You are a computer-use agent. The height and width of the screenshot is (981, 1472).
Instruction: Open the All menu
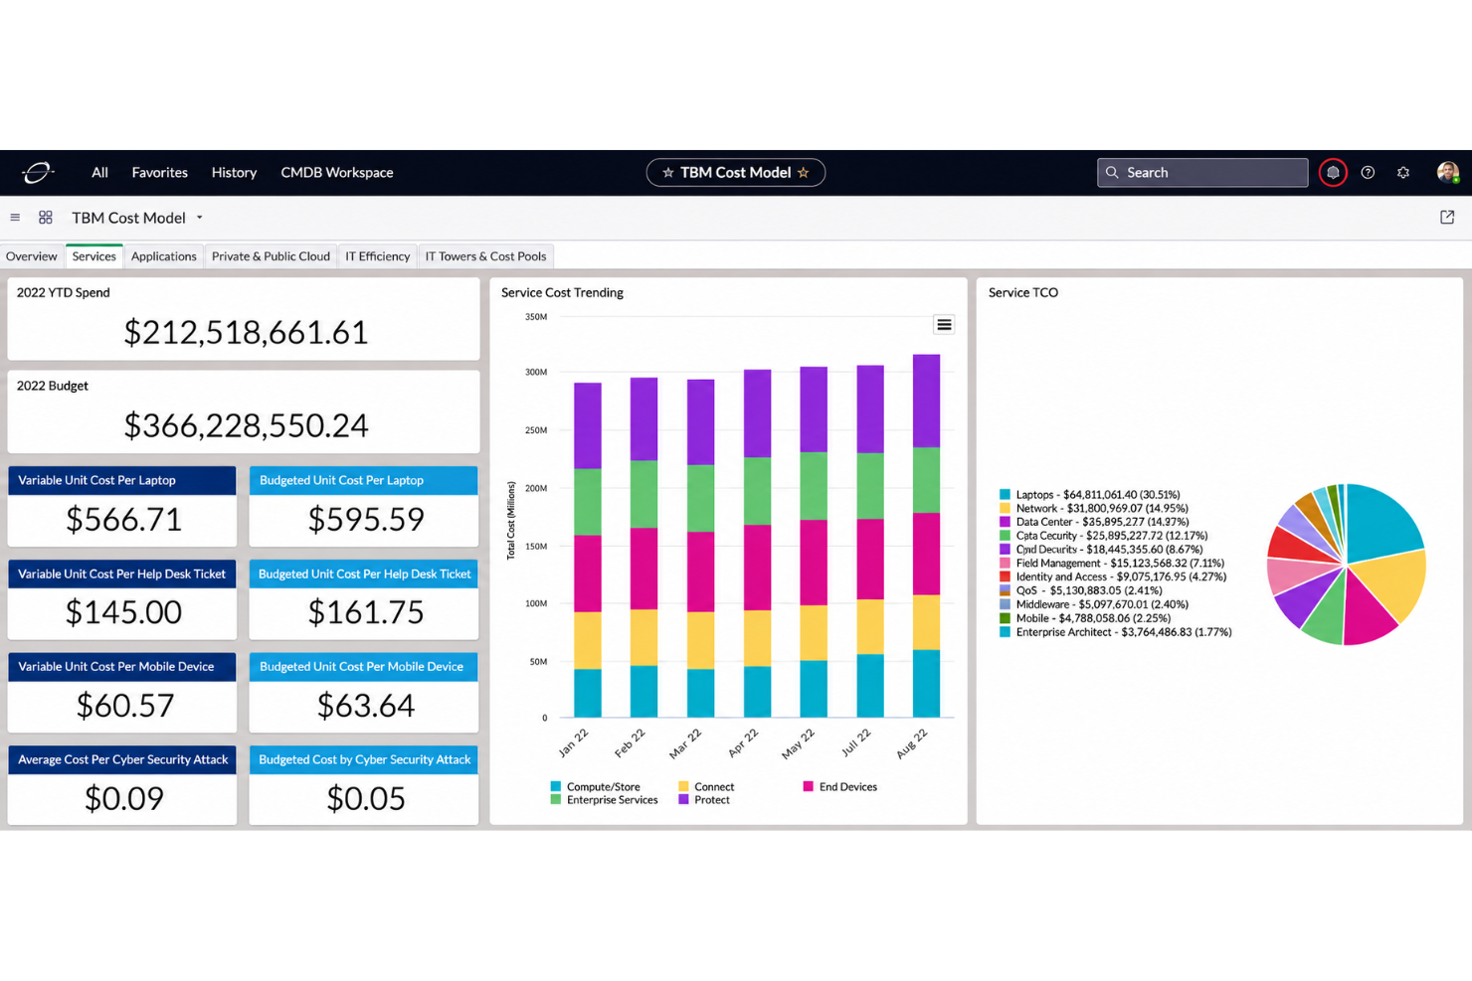tap(99, 173)
